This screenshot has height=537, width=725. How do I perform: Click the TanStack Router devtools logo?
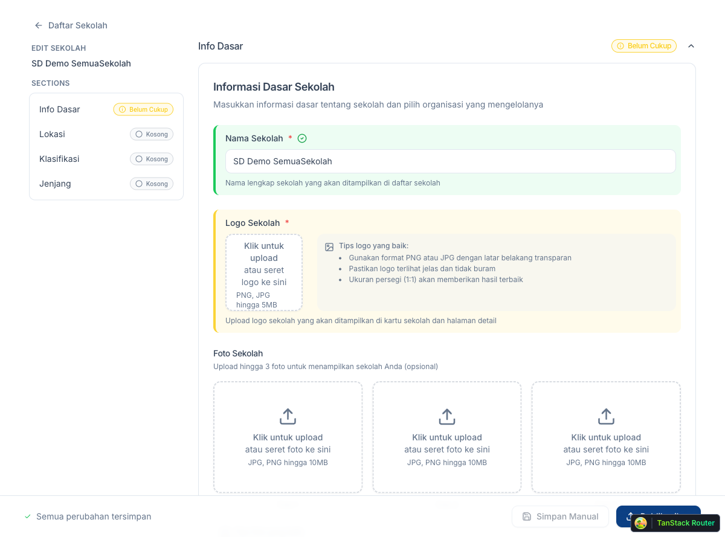click(641, 523)
